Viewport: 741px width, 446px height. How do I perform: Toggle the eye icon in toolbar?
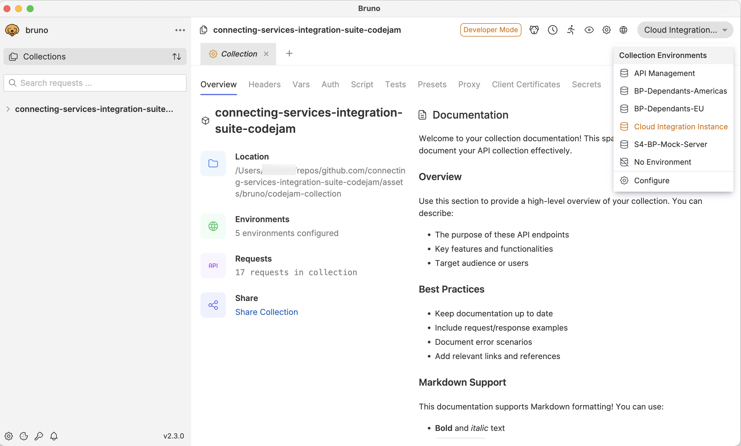pyautogui.click(x=589, y=30)
